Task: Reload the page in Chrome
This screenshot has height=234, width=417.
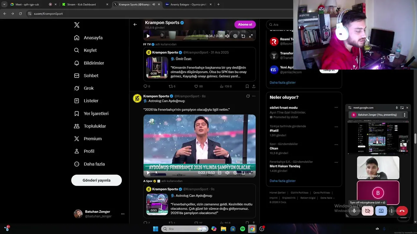Action: tap(20, 14)
